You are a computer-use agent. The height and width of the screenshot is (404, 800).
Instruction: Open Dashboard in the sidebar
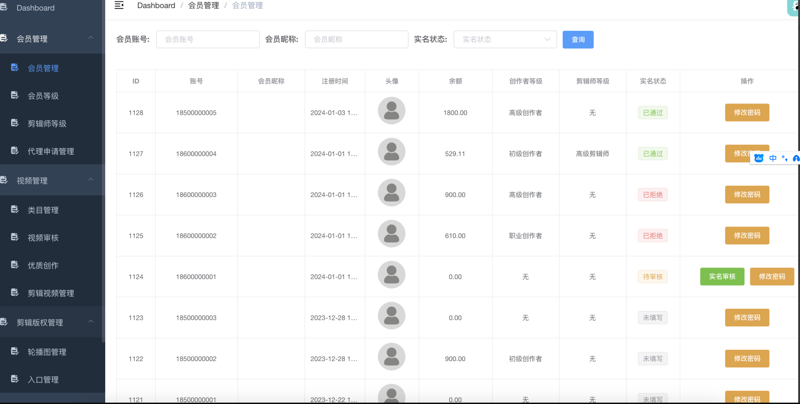click(36, 8)
